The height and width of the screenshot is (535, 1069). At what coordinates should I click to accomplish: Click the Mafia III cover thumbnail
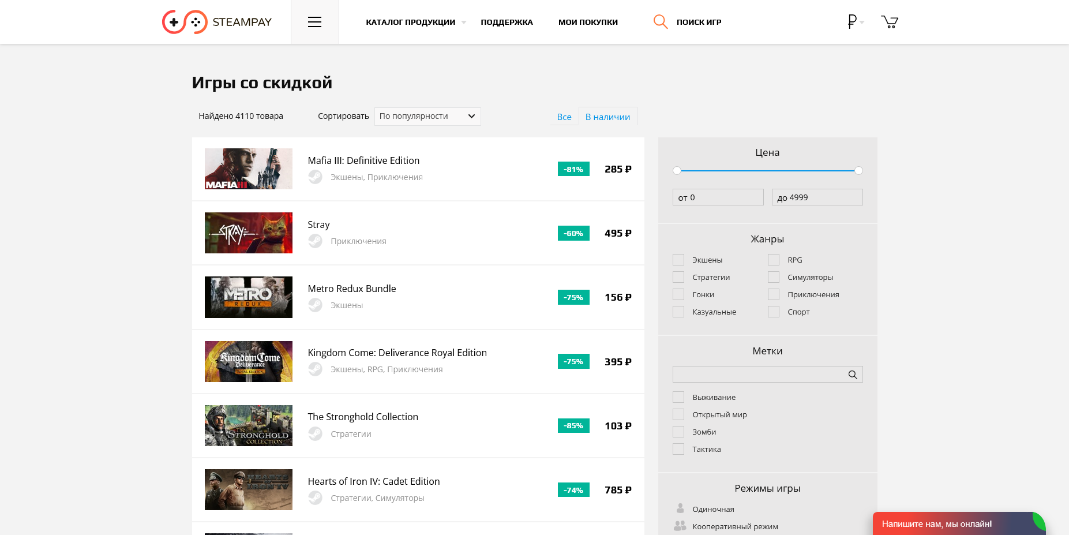249,169
